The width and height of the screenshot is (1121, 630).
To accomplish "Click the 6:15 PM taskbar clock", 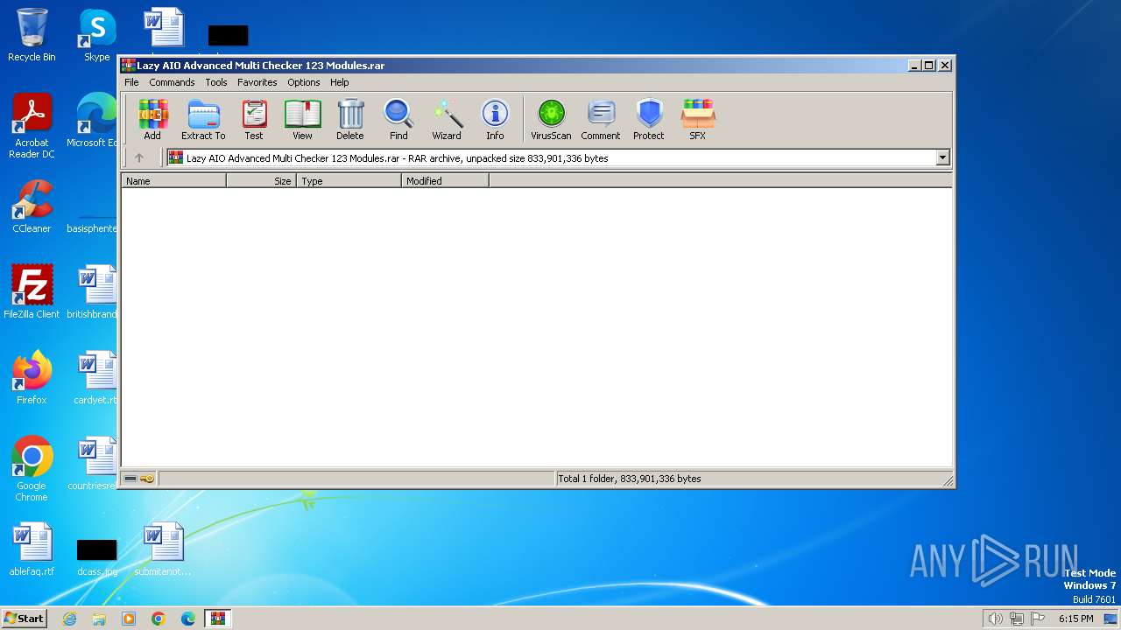I will click(x=1075, y=619).
